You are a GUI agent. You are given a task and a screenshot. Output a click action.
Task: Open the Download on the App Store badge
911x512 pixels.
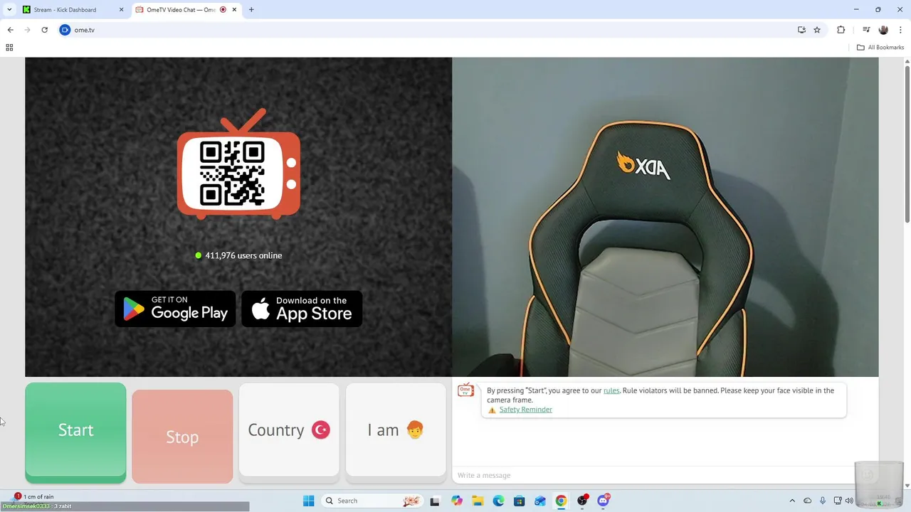pos(302,309)
